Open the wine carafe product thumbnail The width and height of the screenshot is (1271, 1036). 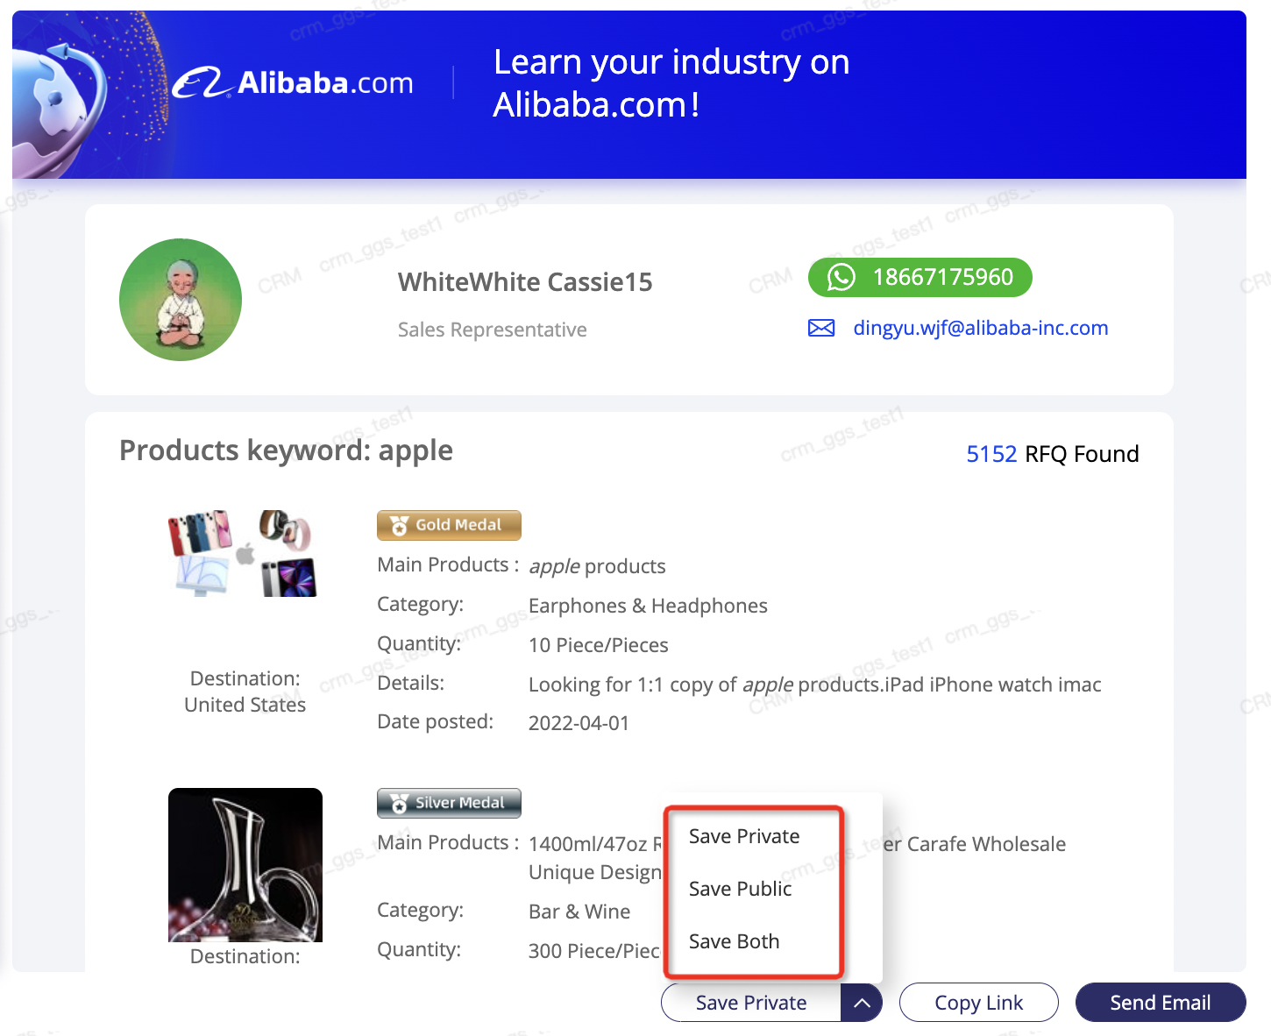click(x=245, y=865)
